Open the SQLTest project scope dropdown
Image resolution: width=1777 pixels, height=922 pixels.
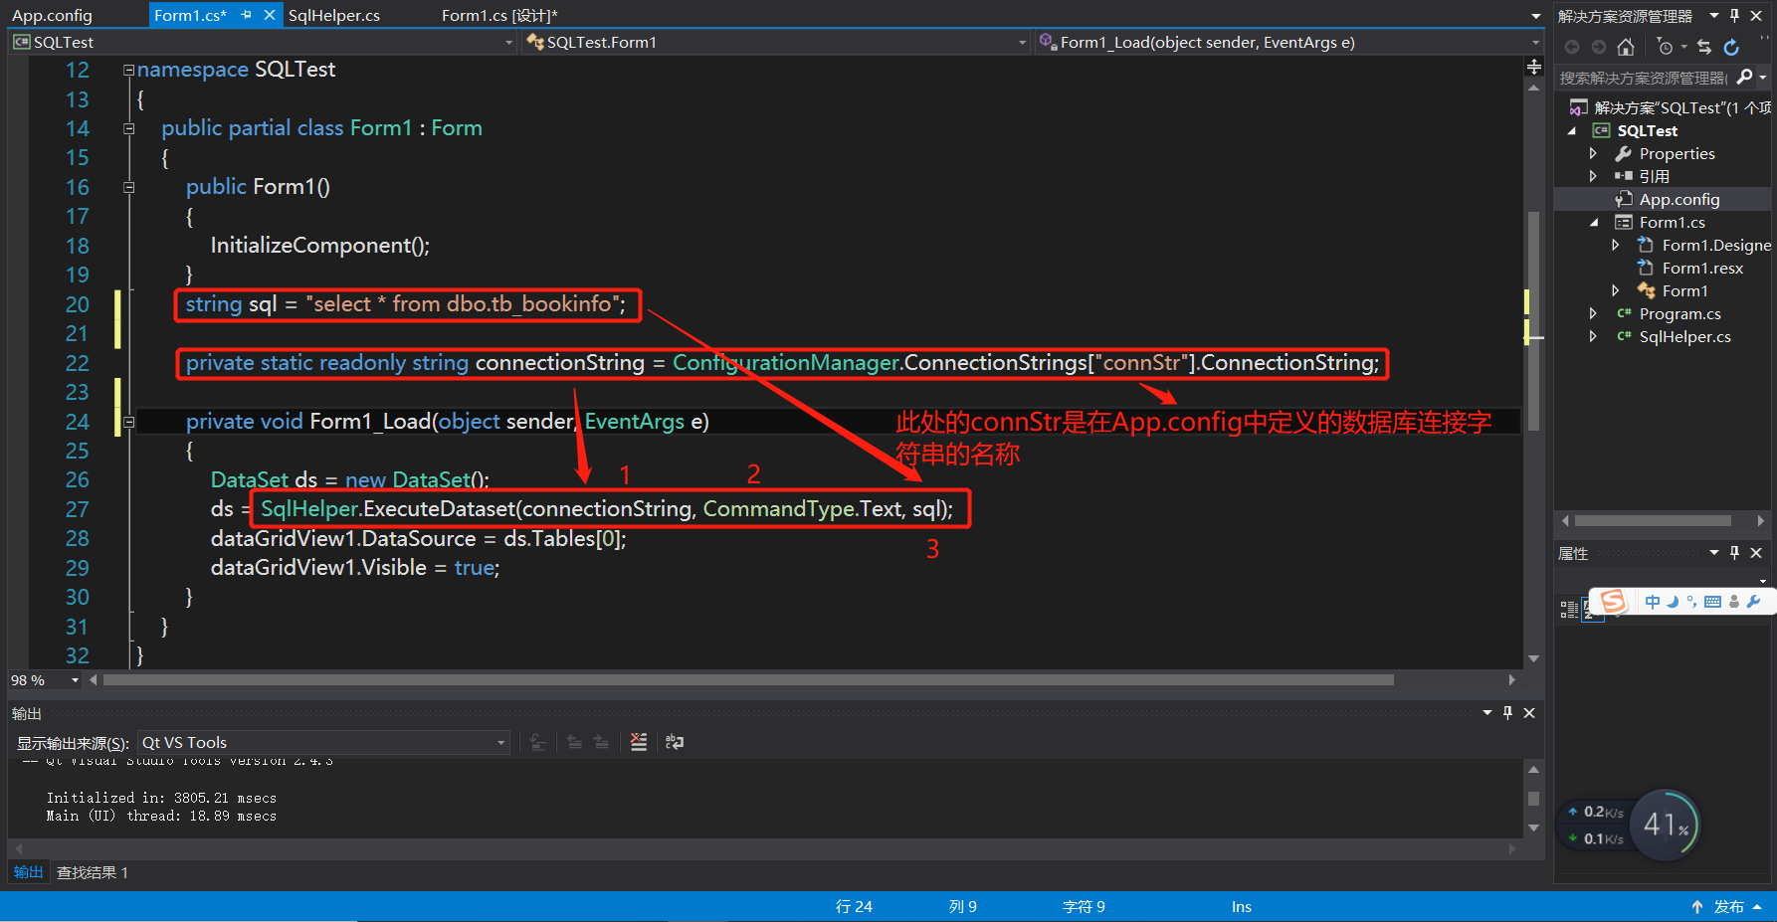point(509,43)
